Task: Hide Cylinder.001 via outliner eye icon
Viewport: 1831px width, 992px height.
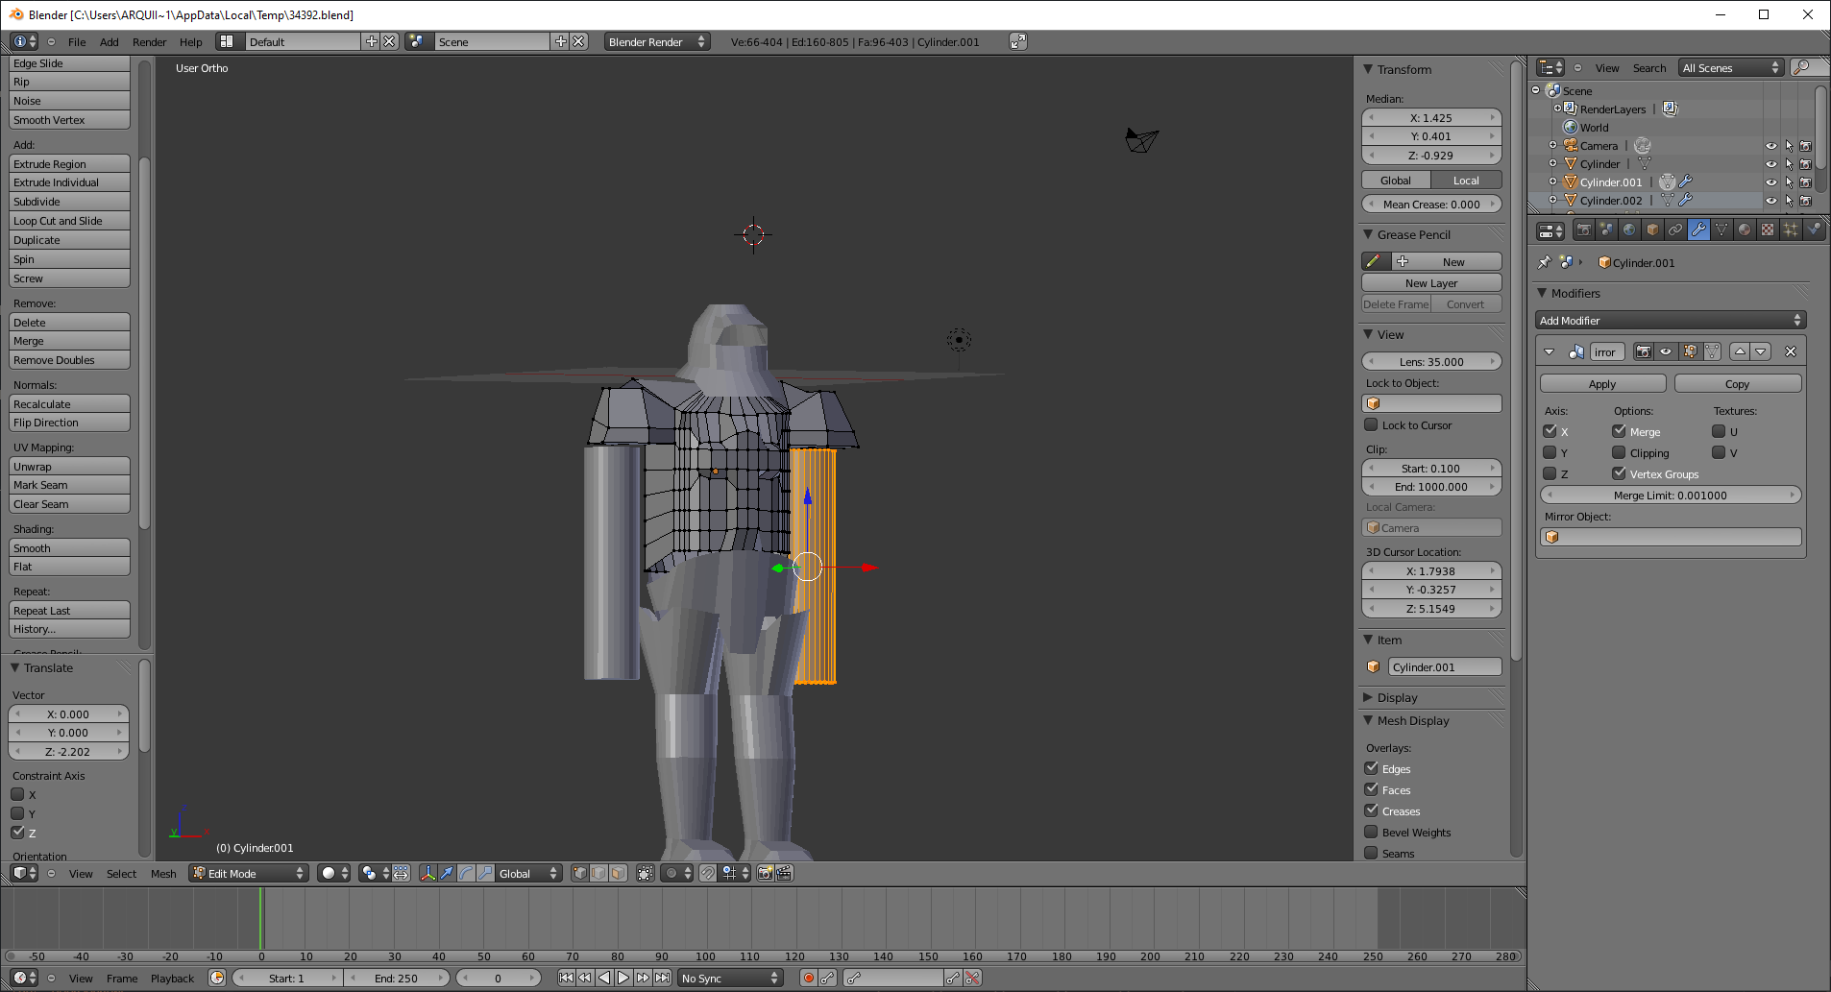Action: tap(1770, 182)
